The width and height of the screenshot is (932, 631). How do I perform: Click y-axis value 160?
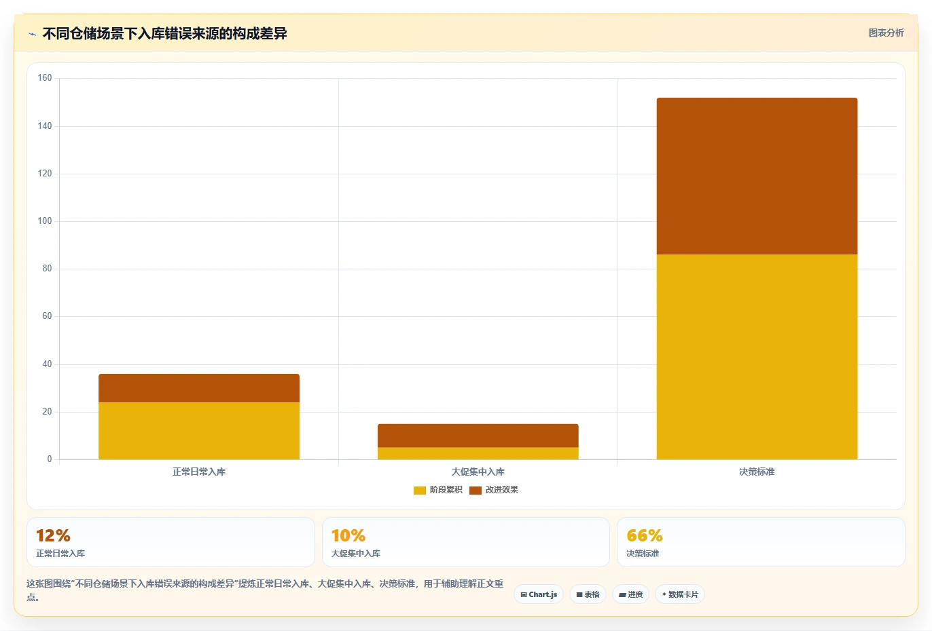click(x=45, y=78)
